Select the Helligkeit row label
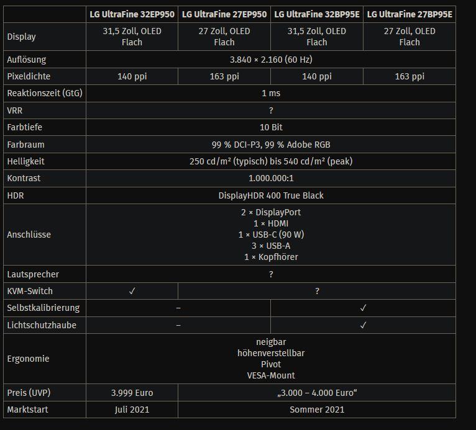 25,161
